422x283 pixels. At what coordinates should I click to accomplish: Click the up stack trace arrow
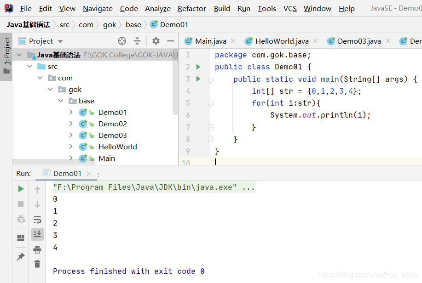point(37,189)
